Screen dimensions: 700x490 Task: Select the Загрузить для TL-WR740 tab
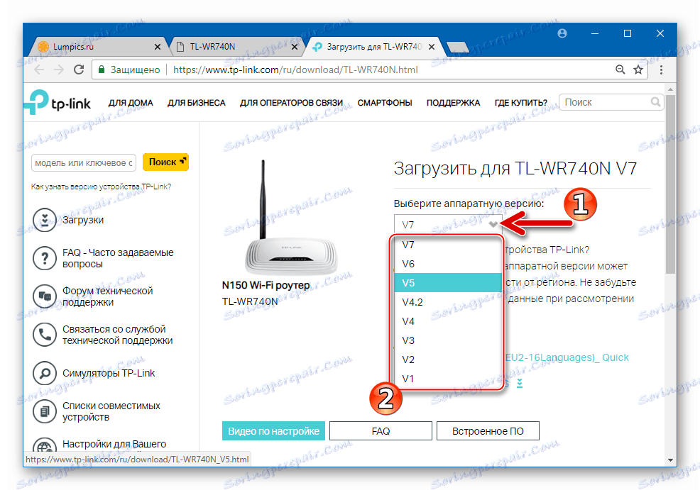(x=373, y=47)
